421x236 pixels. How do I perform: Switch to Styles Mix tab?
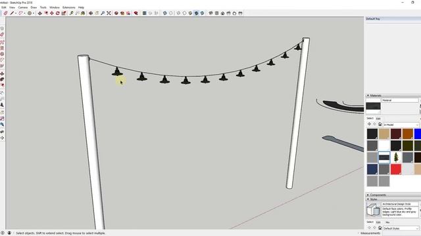(x=387, y=222)
